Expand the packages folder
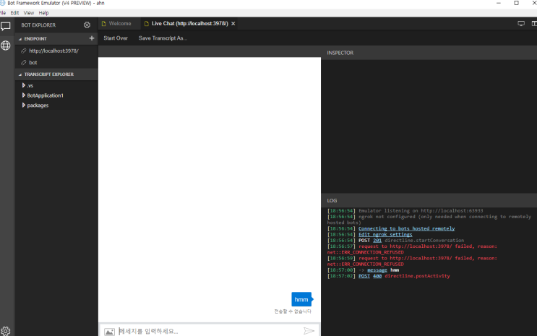 tap(23, 105)
